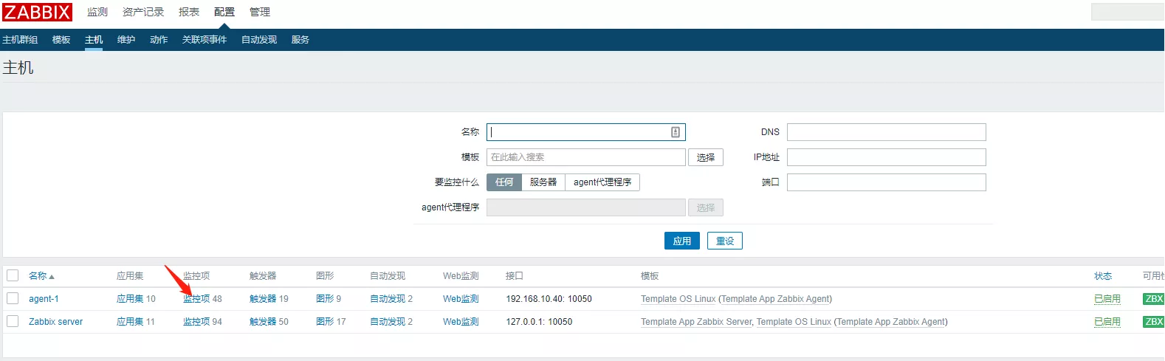Tick the select-all hosts checkbox
The height and width of the screenshot is (361, 1165).
click(13, 275)
